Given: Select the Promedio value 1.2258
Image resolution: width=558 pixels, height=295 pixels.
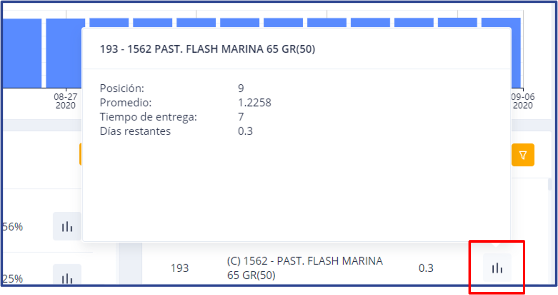Looking at the screenshot, I should [x=254, y=102].
